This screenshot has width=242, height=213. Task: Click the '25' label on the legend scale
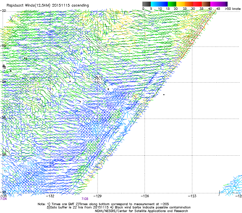185,9
